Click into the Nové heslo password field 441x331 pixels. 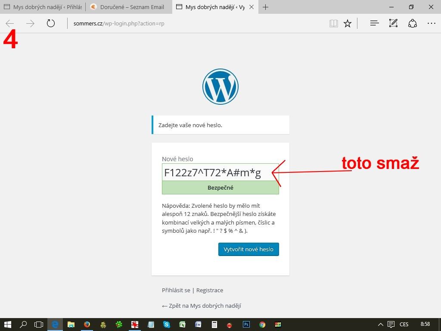click(220, 172)
